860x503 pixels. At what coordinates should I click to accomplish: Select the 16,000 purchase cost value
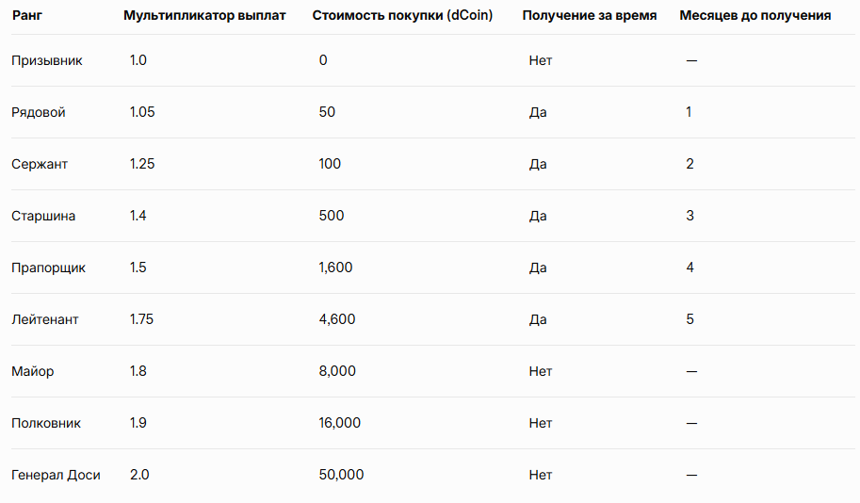click(339, 423)
